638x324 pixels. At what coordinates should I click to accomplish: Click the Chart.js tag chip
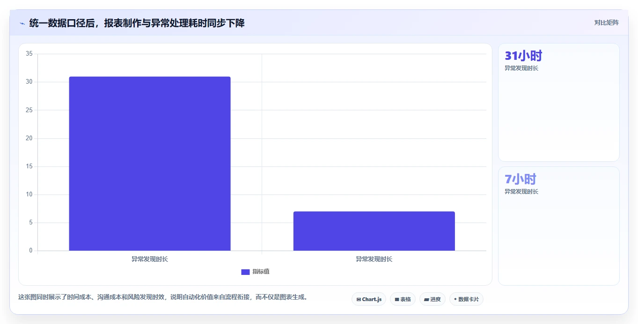tap(369, 299)
